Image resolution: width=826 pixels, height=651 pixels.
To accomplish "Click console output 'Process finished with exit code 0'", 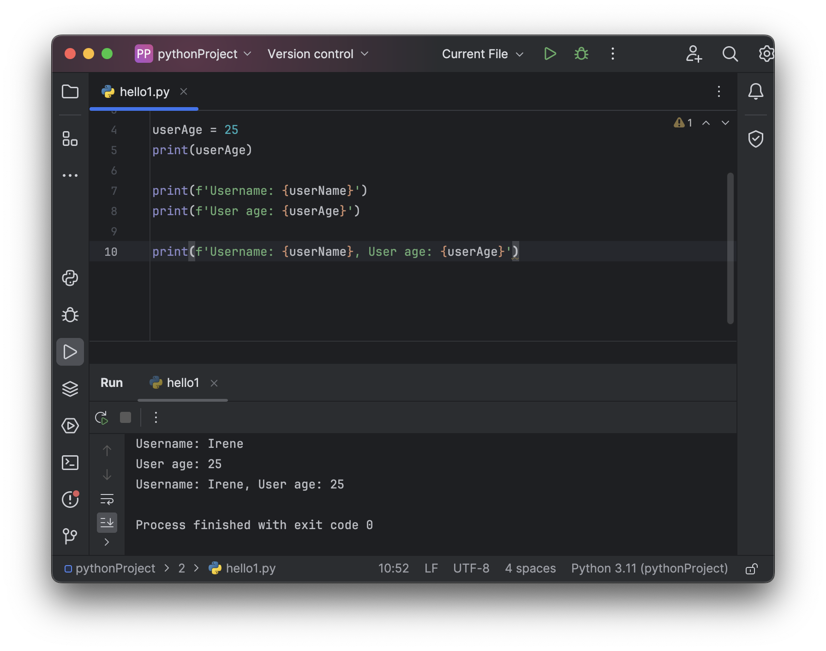I will [x=254, y=525].
